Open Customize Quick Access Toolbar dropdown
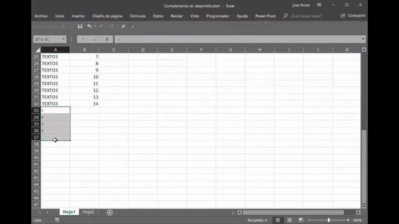This screenshot has height=224, width=399. pyautogui.click(x=133, y=27)
